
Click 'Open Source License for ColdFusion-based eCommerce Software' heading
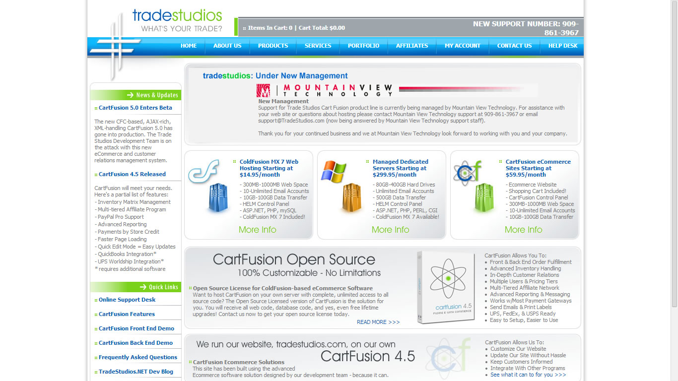(x=283, y=288)
